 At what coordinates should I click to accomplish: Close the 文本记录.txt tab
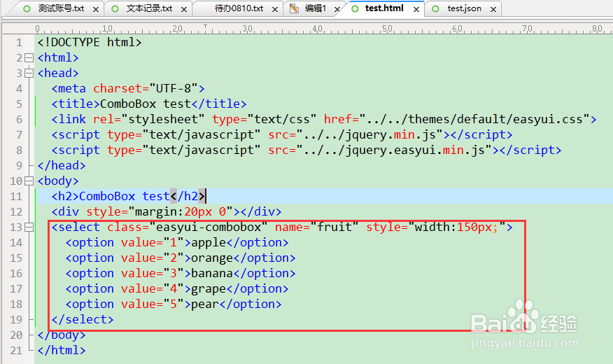pyautogui.click(x=184, y=9)
